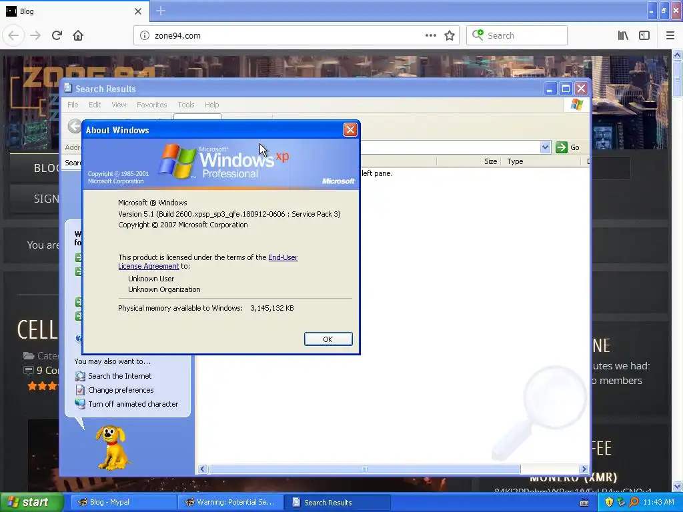Close the Blog browser tab
Image resolution: width=683 pixels, height=512 pixels.
click(x=138, y=11)
